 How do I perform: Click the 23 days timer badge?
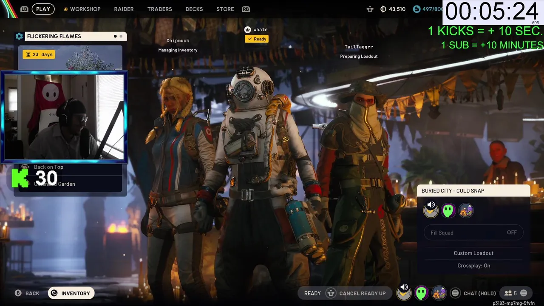(39, 54)
